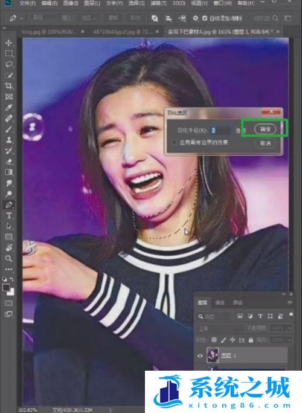Select the Frame tool
Screen dimensions: 302x413
pos(8,97)
